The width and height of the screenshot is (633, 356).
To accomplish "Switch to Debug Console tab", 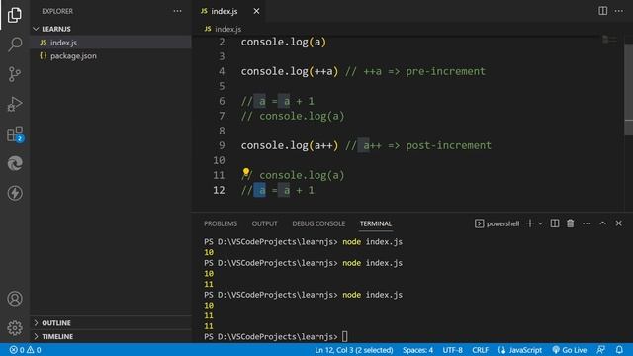I will [318, 223].
